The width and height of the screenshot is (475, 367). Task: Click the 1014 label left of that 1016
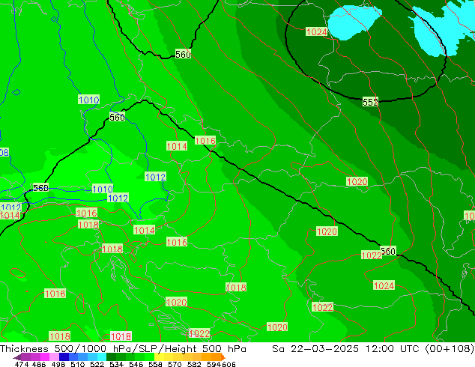177,147
